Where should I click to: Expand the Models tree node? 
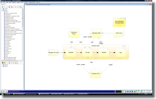pyautogui.click(x=2, y=9)
